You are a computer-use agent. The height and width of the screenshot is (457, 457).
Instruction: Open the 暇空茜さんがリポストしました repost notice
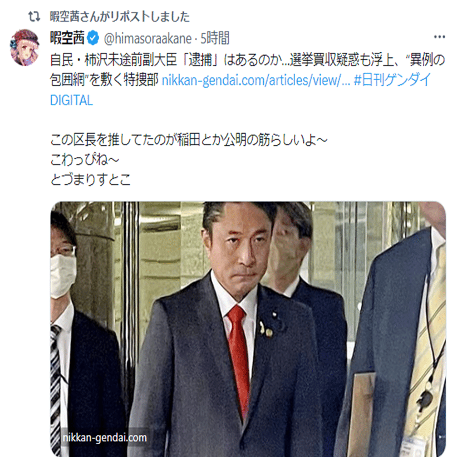120,17
